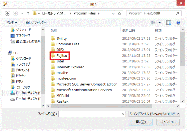Open the Help question mark icon
The height and width of the screenshot is (131, 187).
click(x=178, y=23)
